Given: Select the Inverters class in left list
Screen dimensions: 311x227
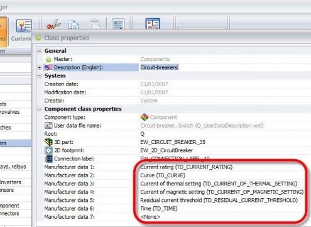Looking at the screenshot, I should (11, 182).
